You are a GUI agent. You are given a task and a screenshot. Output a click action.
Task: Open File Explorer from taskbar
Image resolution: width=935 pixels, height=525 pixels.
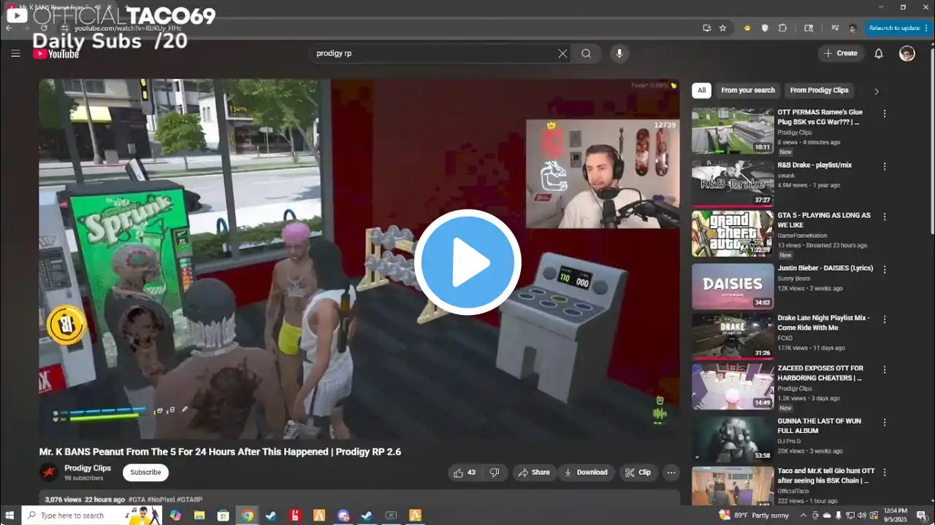click(x=199, y=516)
